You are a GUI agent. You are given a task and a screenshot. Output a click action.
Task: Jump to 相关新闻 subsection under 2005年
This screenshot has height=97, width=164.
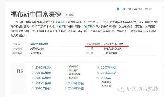tap(106, 86)
